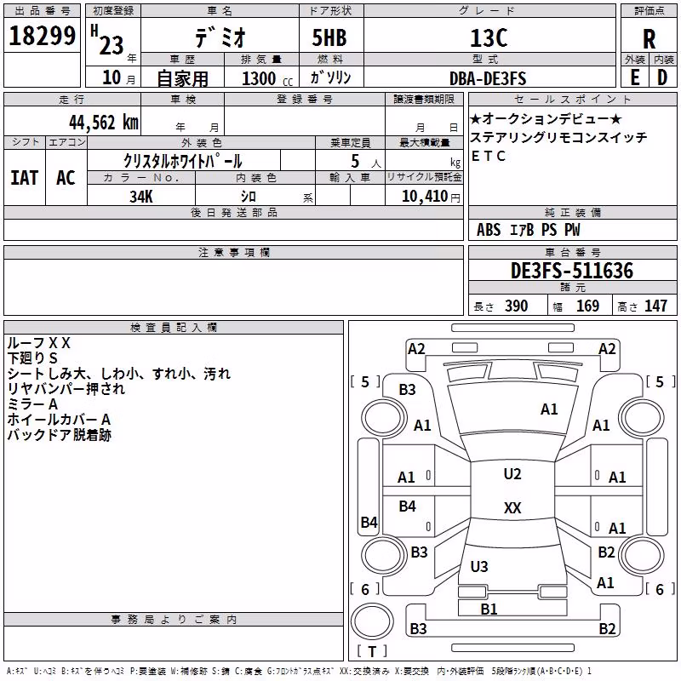Select the length value 390
This screenshot has width=681, height=681.
pos(517,306)
